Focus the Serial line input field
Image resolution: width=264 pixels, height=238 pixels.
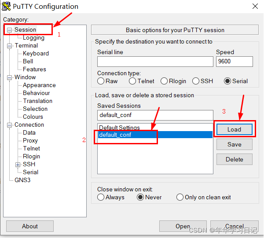pyautogui.click(x=155, y=62)
